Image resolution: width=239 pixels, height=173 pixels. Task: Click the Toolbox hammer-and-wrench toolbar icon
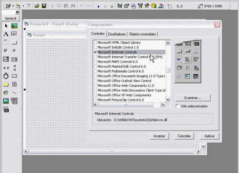coord(147,6)
